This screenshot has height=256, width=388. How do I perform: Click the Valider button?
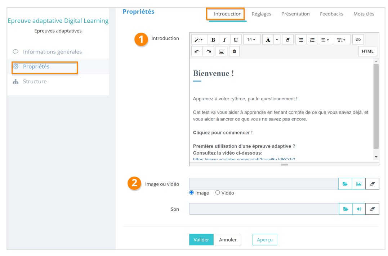(201, 240)
